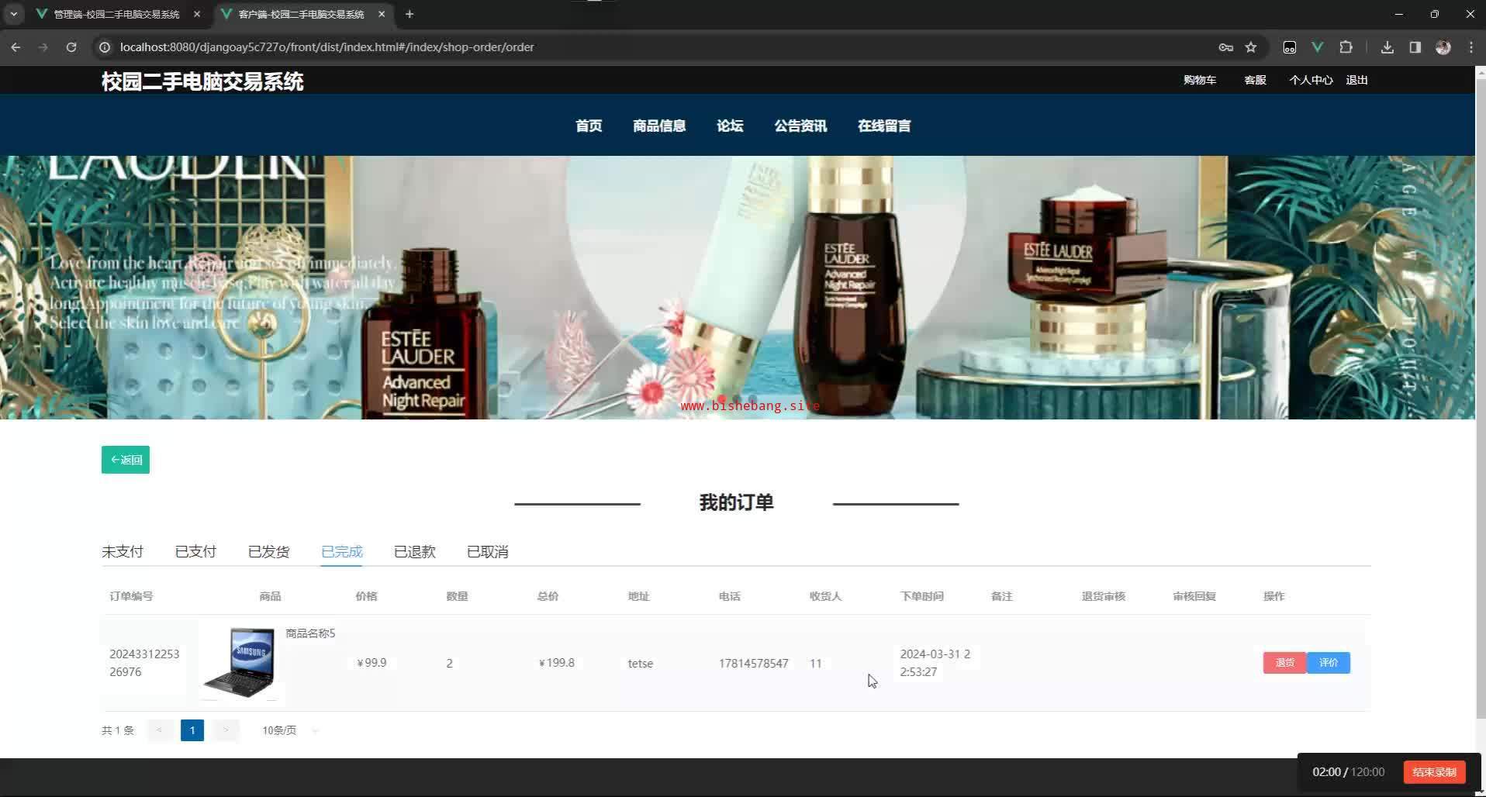The image size is (1486, 797).
Task: Open browser downloads icon
Action: (x=1388, y=47)
